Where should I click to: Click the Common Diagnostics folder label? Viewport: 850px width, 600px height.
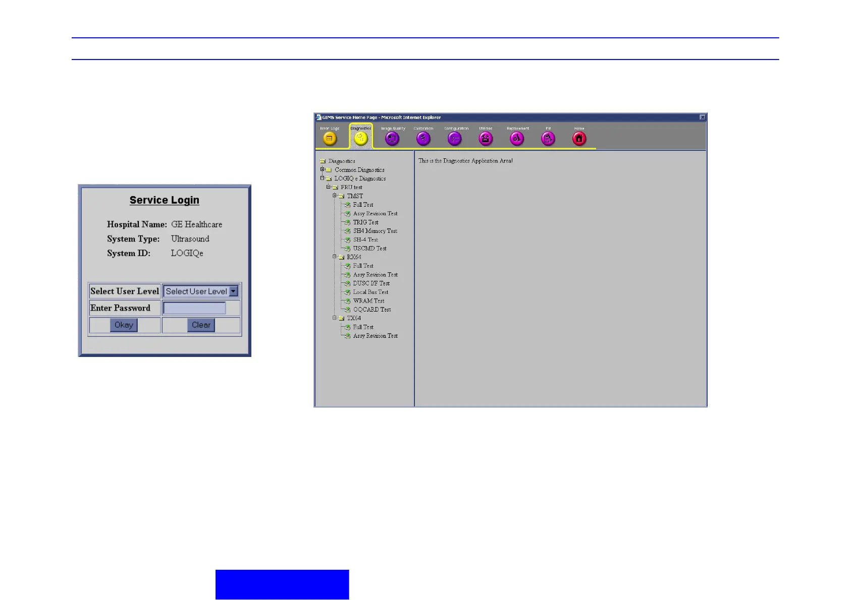pyautogui.click(x=359, y=170)
